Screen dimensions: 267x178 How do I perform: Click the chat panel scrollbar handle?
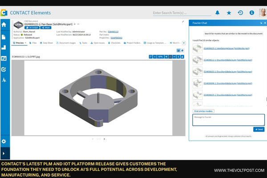[x=267, y=99]
